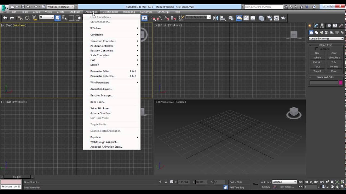Image resolution: width=346 pixels, height=194 pixels.
Task: Switch to the Utilities panel hammer icon
Action: (341, 26)
